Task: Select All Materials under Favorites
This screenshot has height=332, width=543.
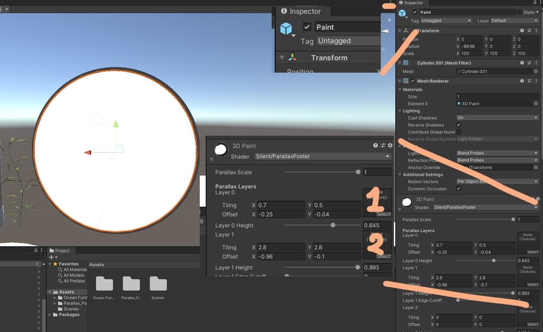Action: (x=75, y=270)
